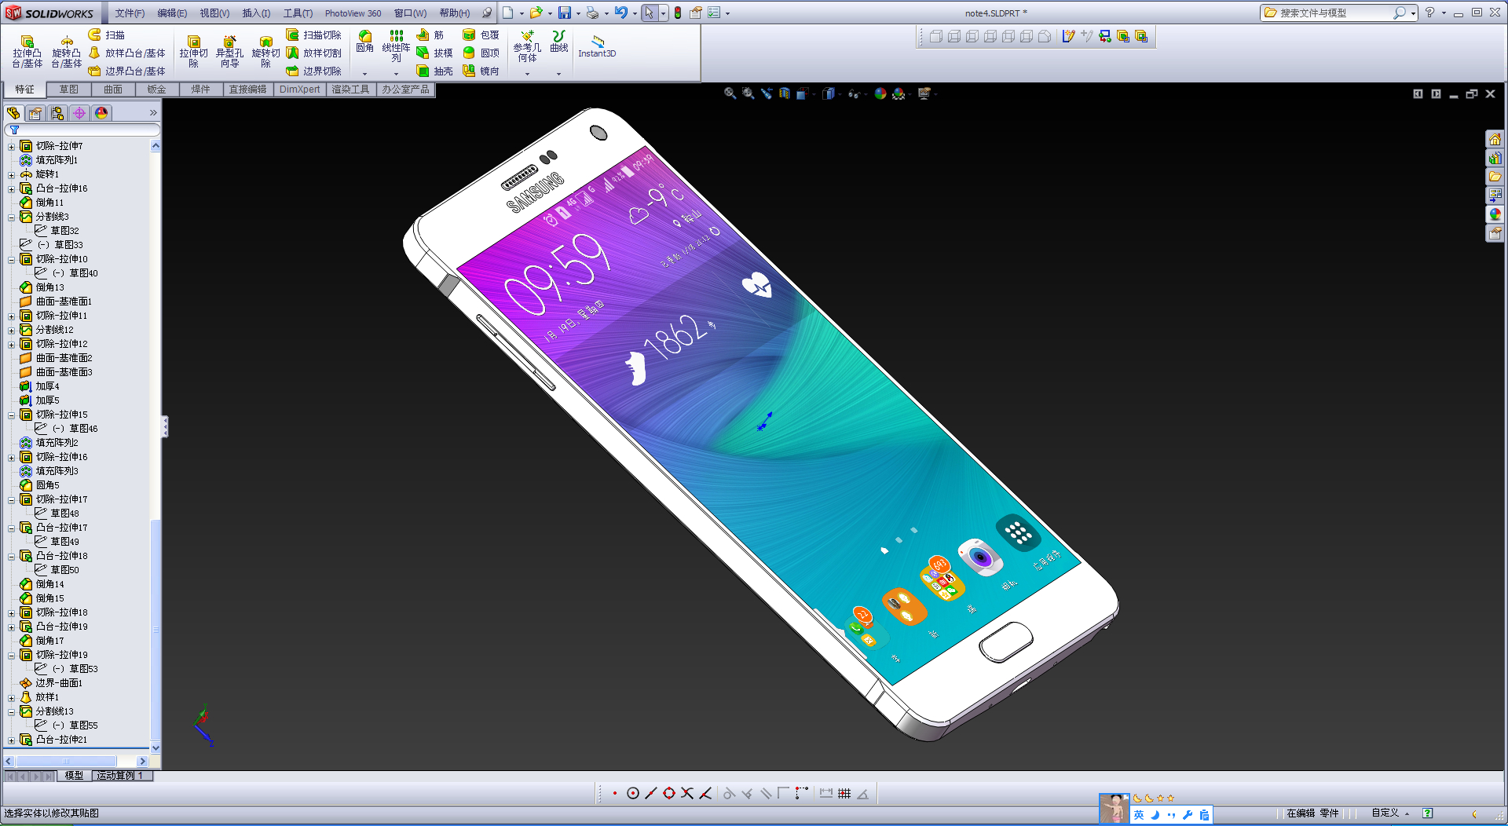Expand the 旋转1 feature node
Image resolution: width=1508 pixels, height=826 pixels.
11,175
